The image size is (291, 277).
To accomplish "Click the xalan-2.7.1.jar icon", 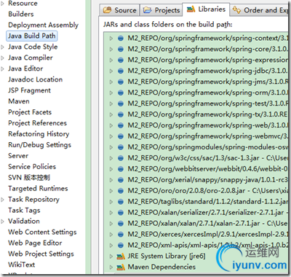I will (x=121, y=224).
